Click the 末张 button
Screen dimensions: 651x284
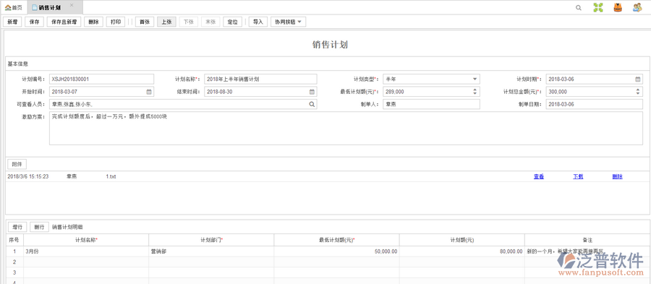(x=210, y=22)
